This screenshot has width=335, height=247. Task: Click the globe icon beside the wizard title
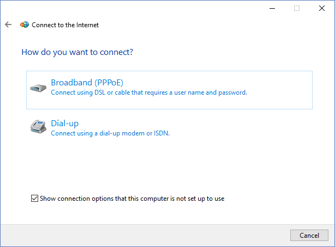25,24
